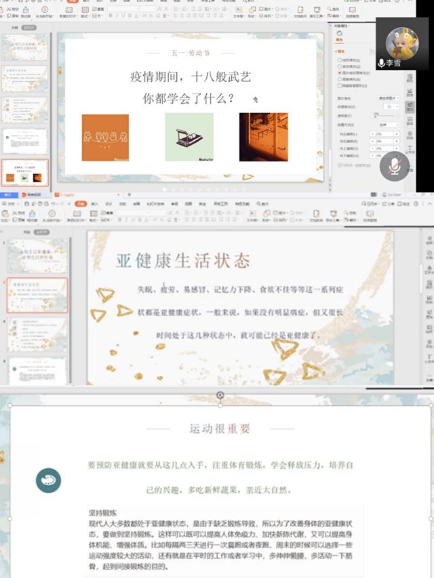Open the placement mode dropdown
The height and width of the screenshot is (578, 434).
tap(389, 125)
